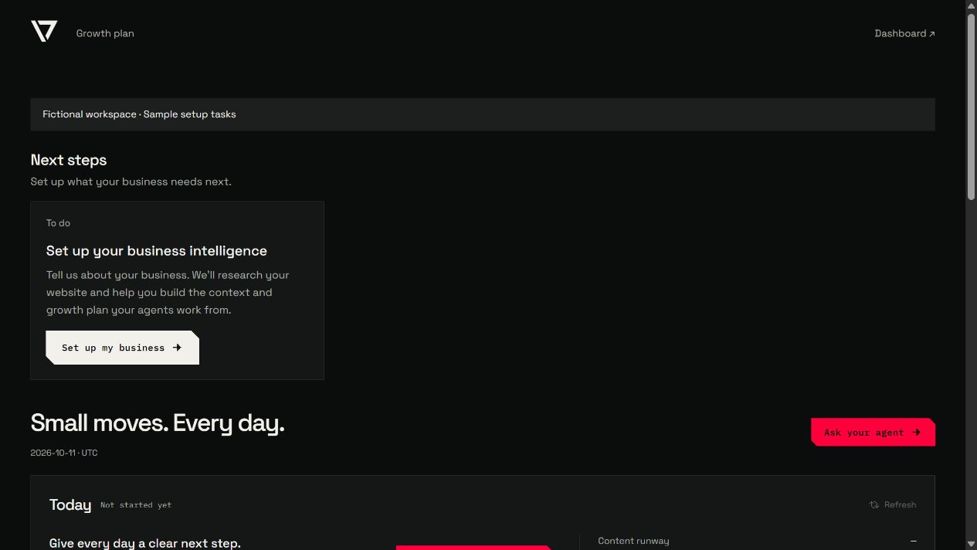Click the "To do" label on the card
Screen dimensions: 977x550
click(58, 223)
